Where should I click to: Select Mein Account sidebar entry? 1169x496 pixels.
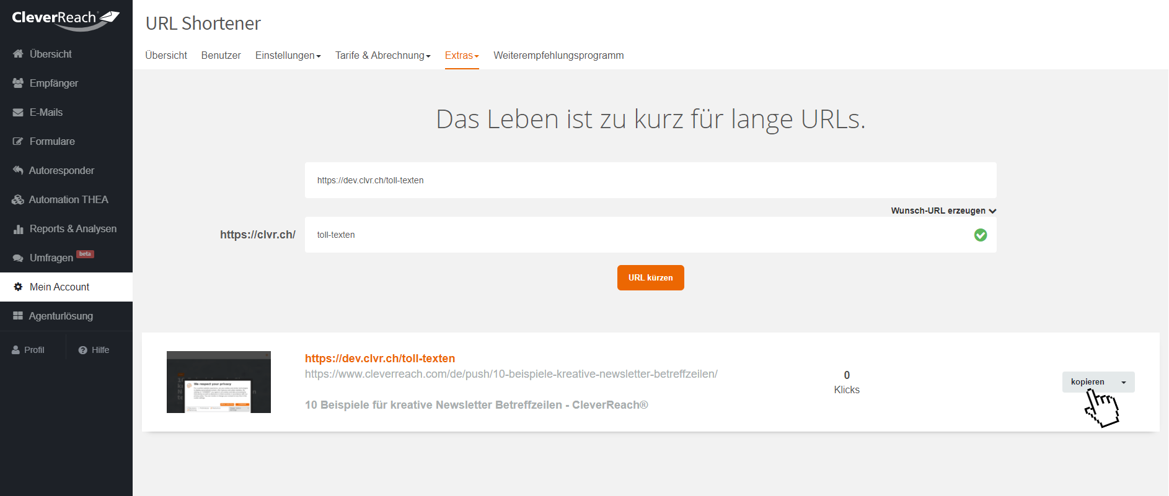click(x=66, y=287)
